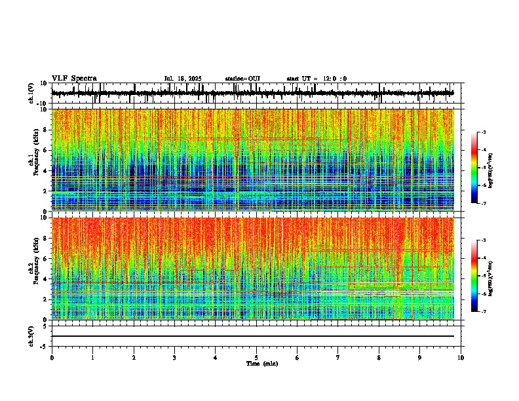519x401 pixels.
Task: Click inside the ch.1 spectrogram panel
Action: pos(253,160)
